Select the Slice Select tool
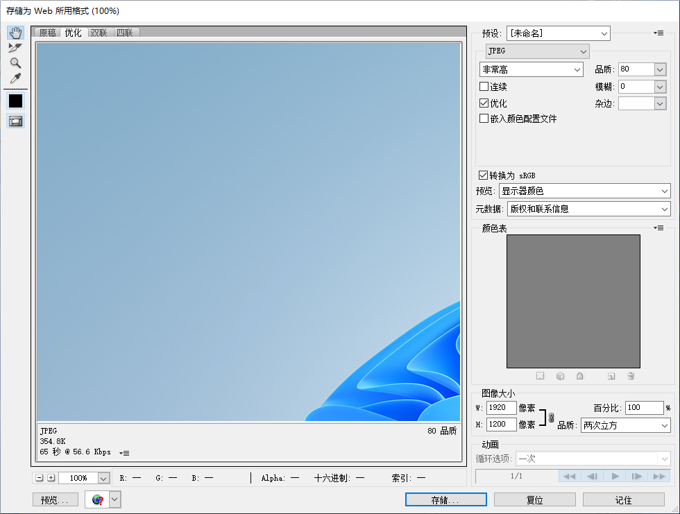 (x=15, y=48)
